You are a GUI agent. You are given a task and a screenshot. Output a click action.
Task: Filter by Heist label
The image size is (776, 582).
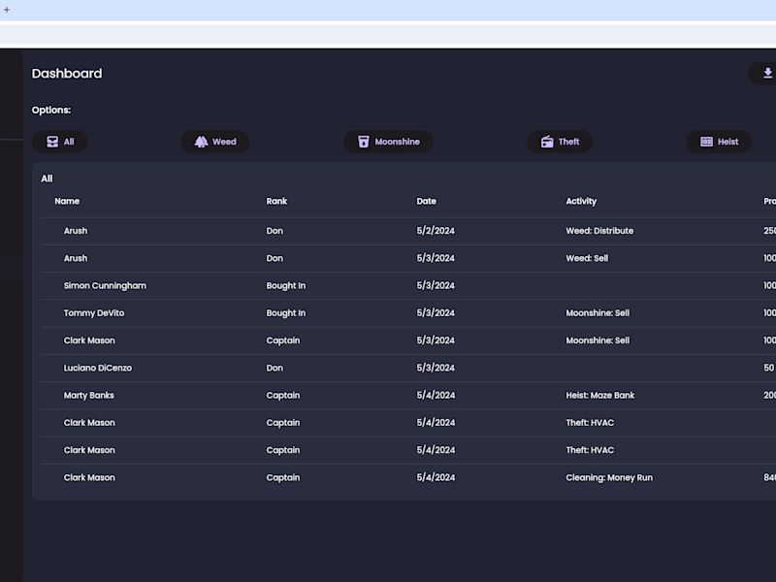[728, 142]
